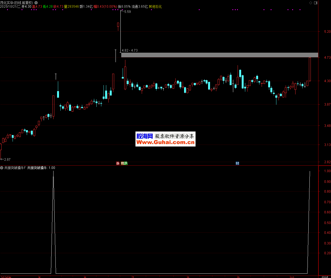Image resolution: width=331 pixels, height=278 pixels.
Task: Toggle the side panel layout icon
Action: pyautogui.click(x=316, y=3)
